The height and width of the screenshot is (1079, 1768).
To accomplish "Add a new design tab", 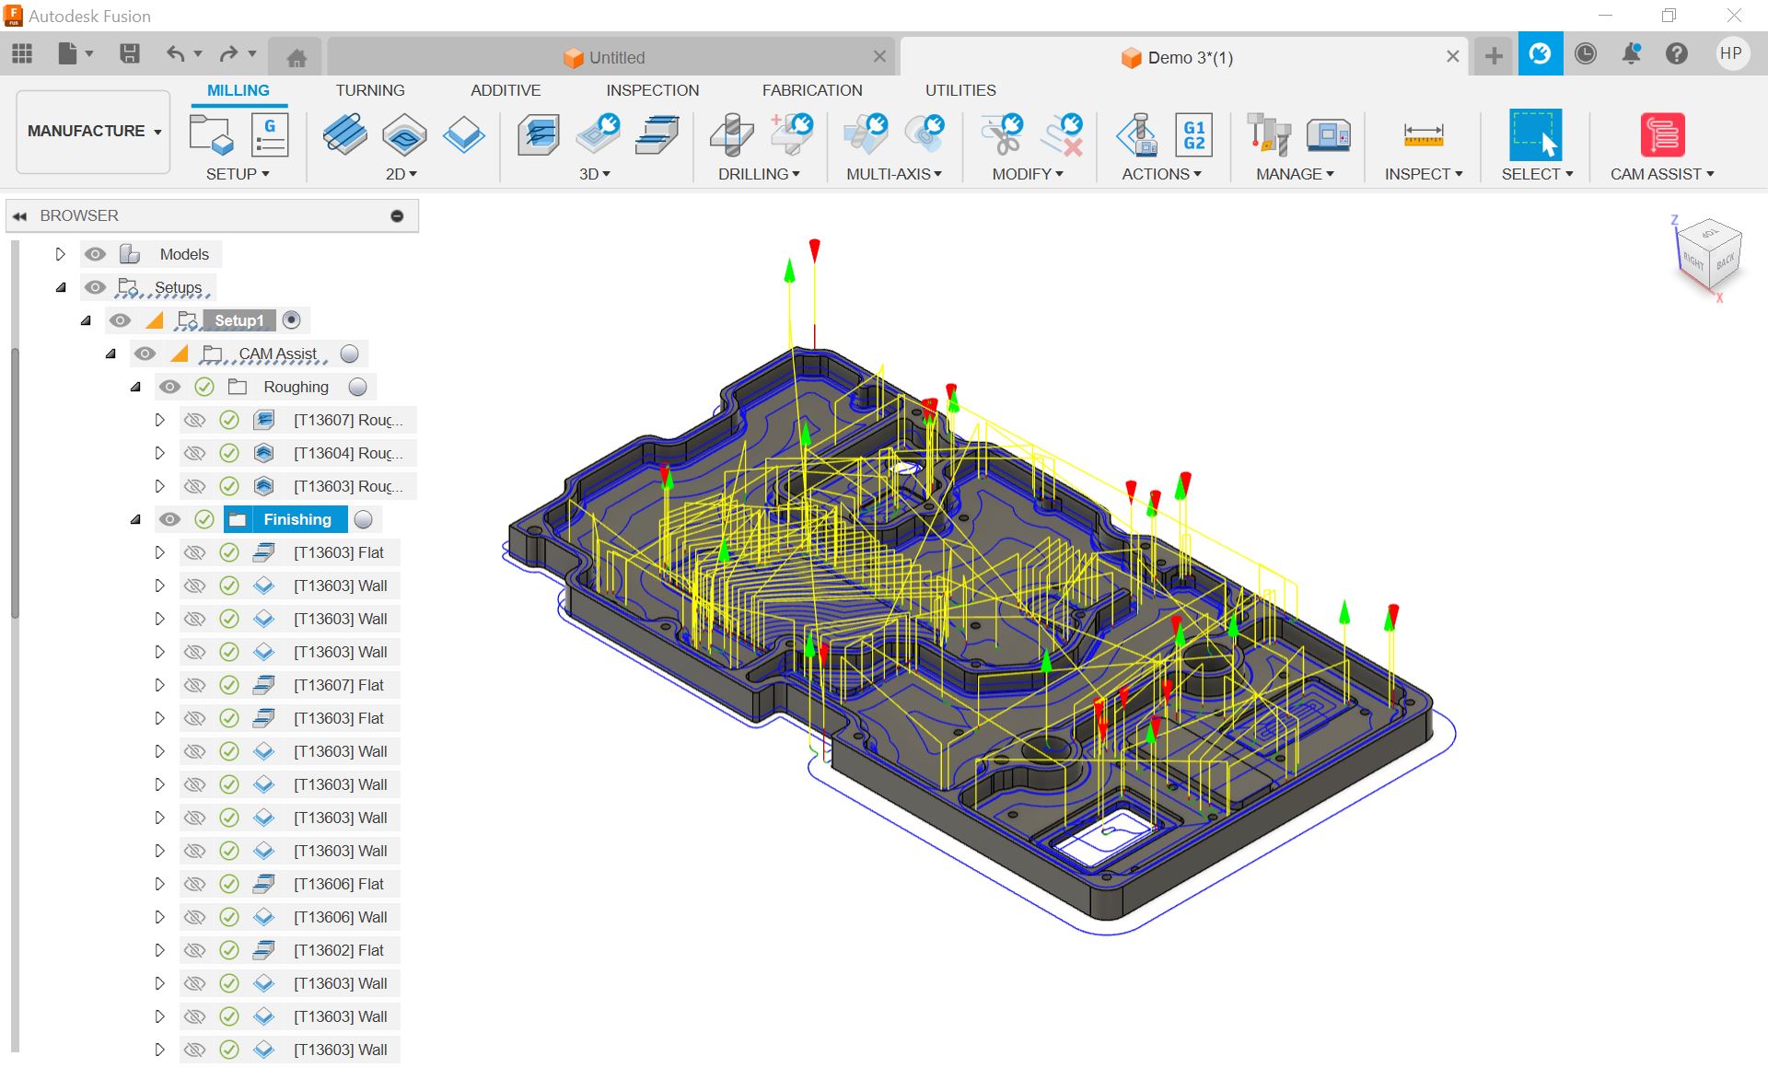I will pyautogui.click(x=1494, y=56).
